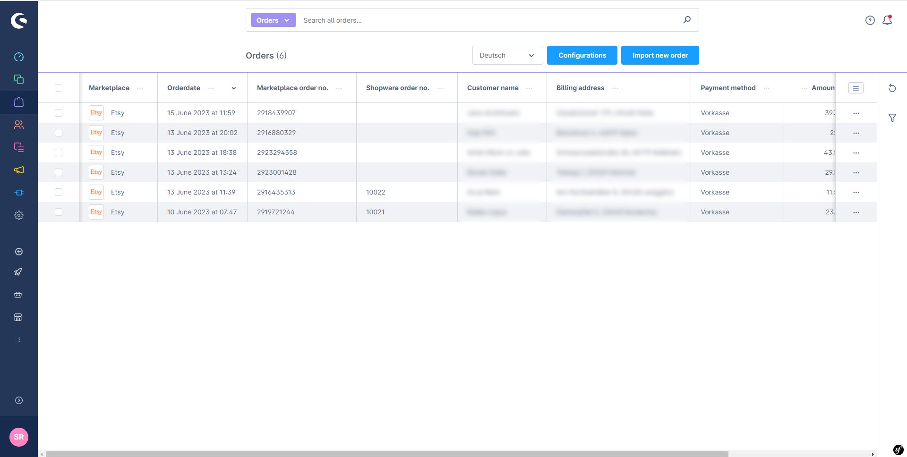This screenshot has height=457, width=907.
Task: Open the three-dot more menu in sidebar
Action: pos(19,340)
